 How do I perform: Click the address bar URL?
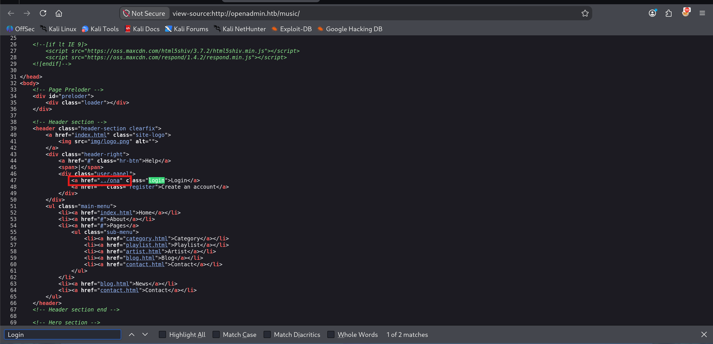(236, 13)
